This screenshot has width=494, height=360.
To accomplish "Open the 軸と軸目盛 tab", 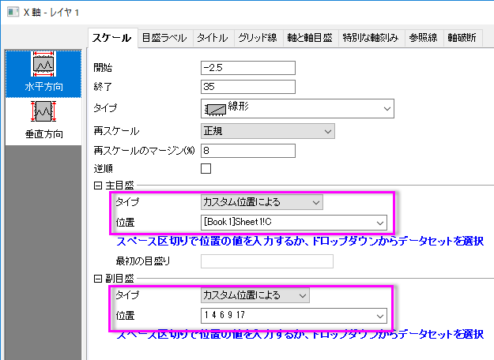I will [311, 38].
